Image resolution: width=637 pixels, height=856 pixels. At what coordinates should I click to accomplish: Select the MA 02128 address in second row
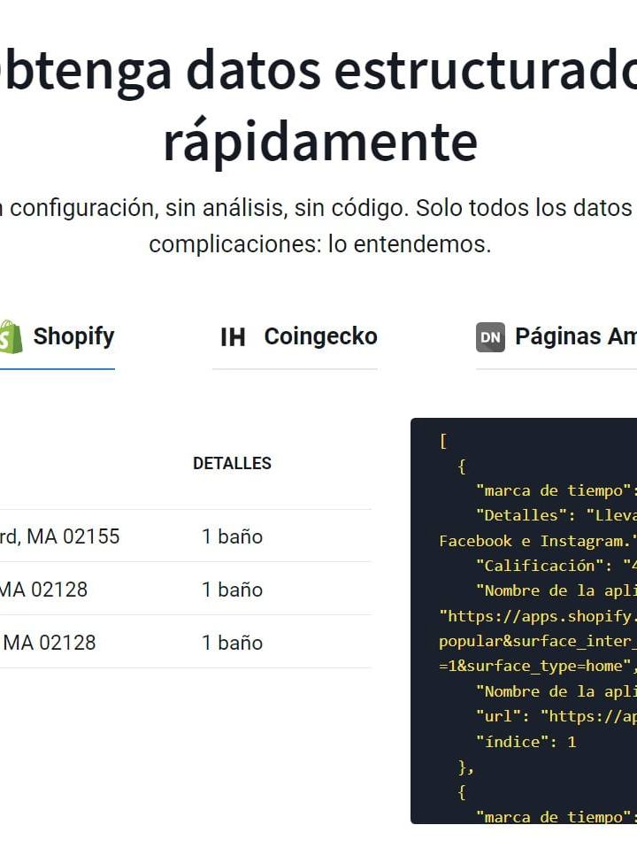pyautogui.click(x=43, y=590)
